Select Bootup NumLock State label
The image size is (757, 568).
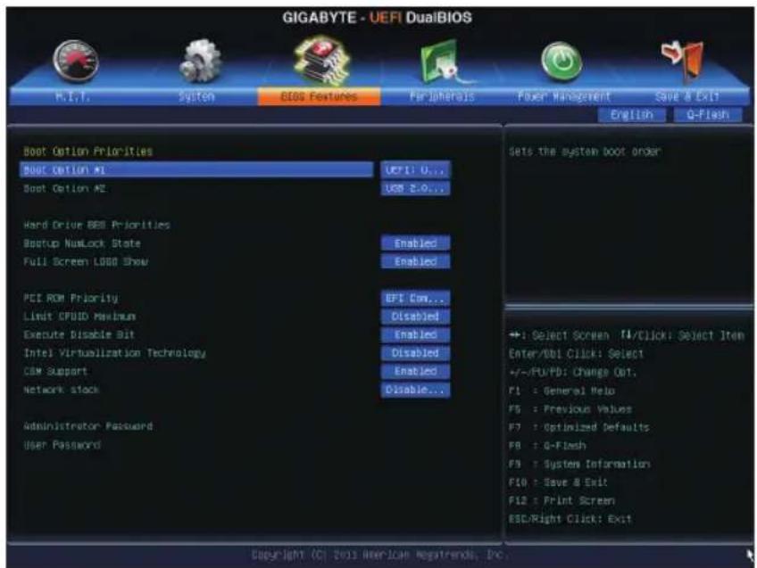(82, 243)
